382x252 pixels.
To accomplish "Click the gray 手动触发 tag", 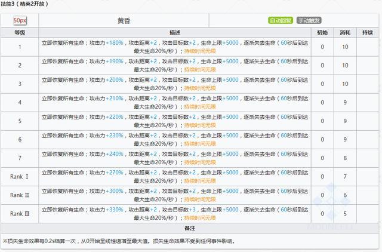I will click(309, 20).
